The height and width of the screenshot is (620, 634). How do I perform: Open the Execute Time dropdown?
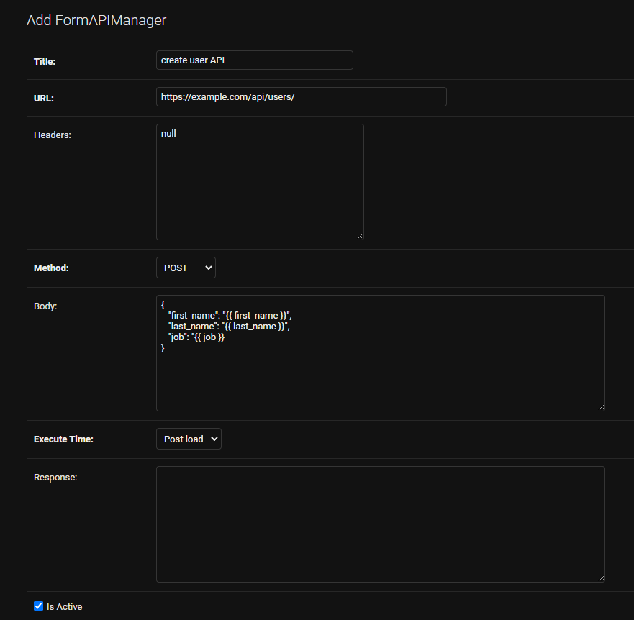189,439
